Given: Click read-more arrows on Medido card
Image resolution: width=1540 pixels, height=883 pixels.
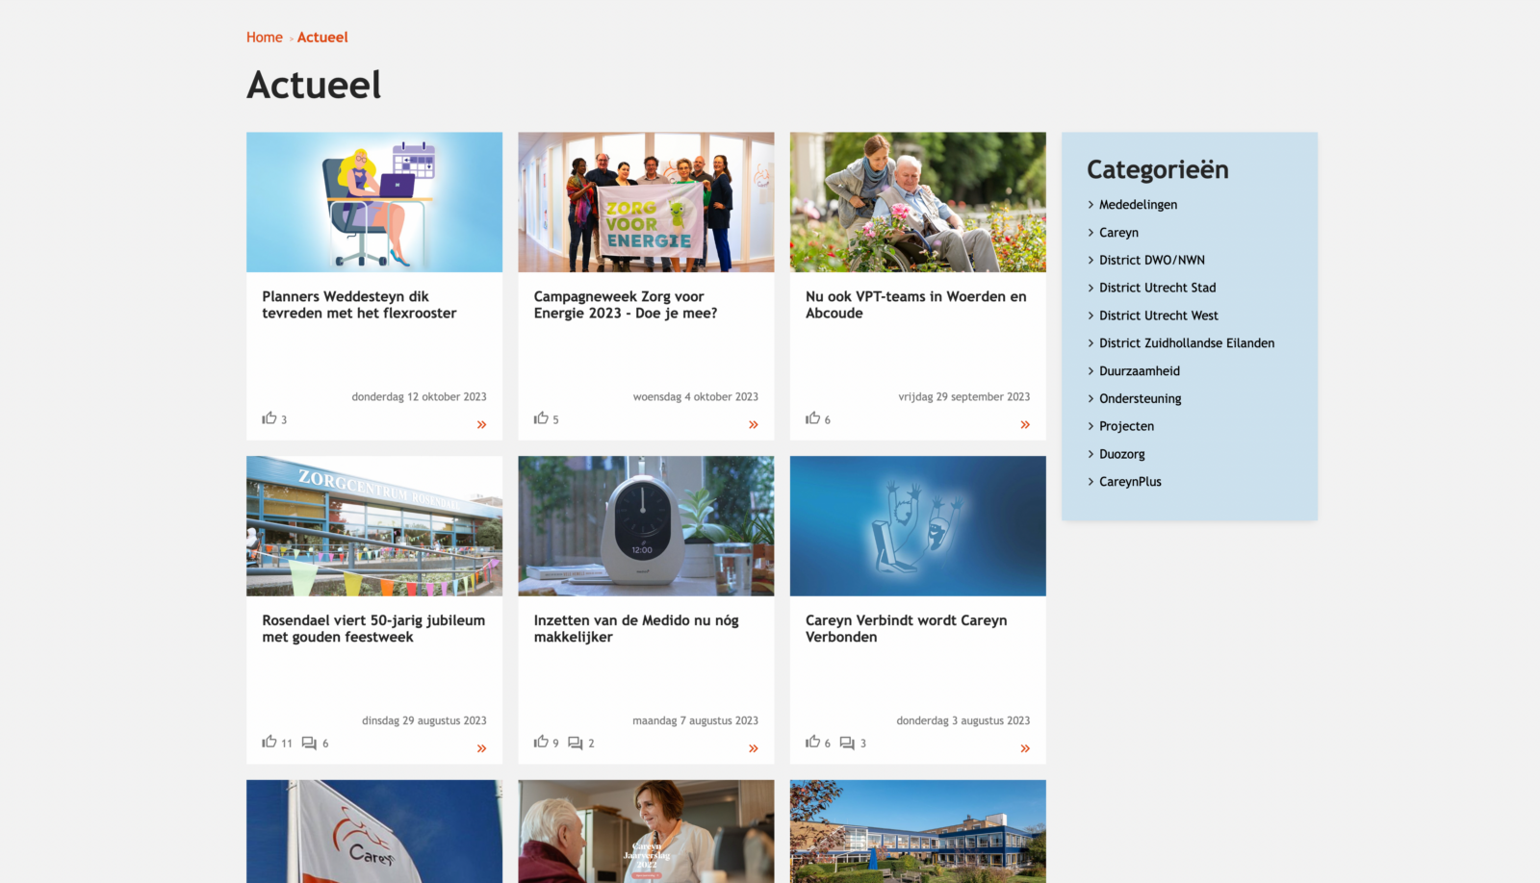Looking at the screenshot, I should point(754,748).
